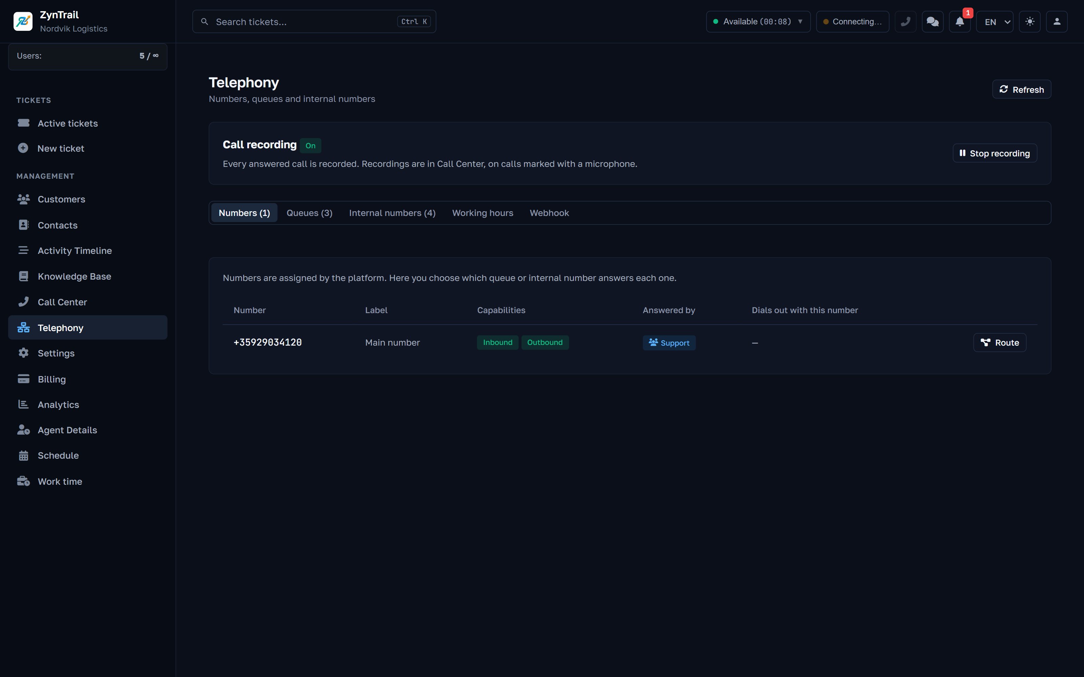This screenshot has height=677, width=1084.
Task: Open the notifications bell
Action: tap(959, 21)
